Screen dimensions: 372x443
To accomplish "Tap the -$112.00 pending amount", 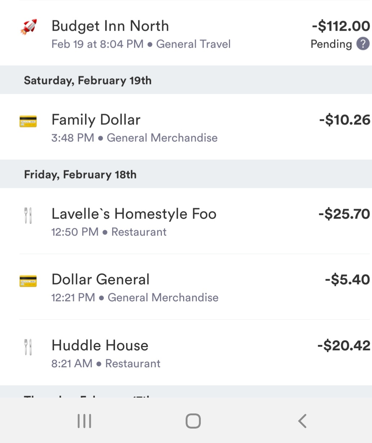I will (341, 26).
